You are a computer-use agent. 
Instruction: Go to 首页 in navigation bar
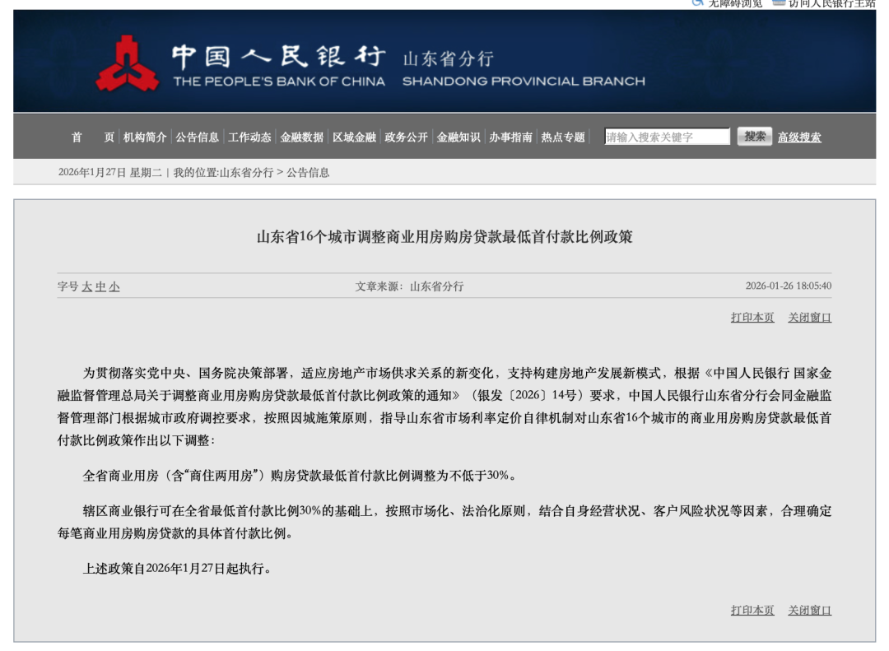pos(92,137)
